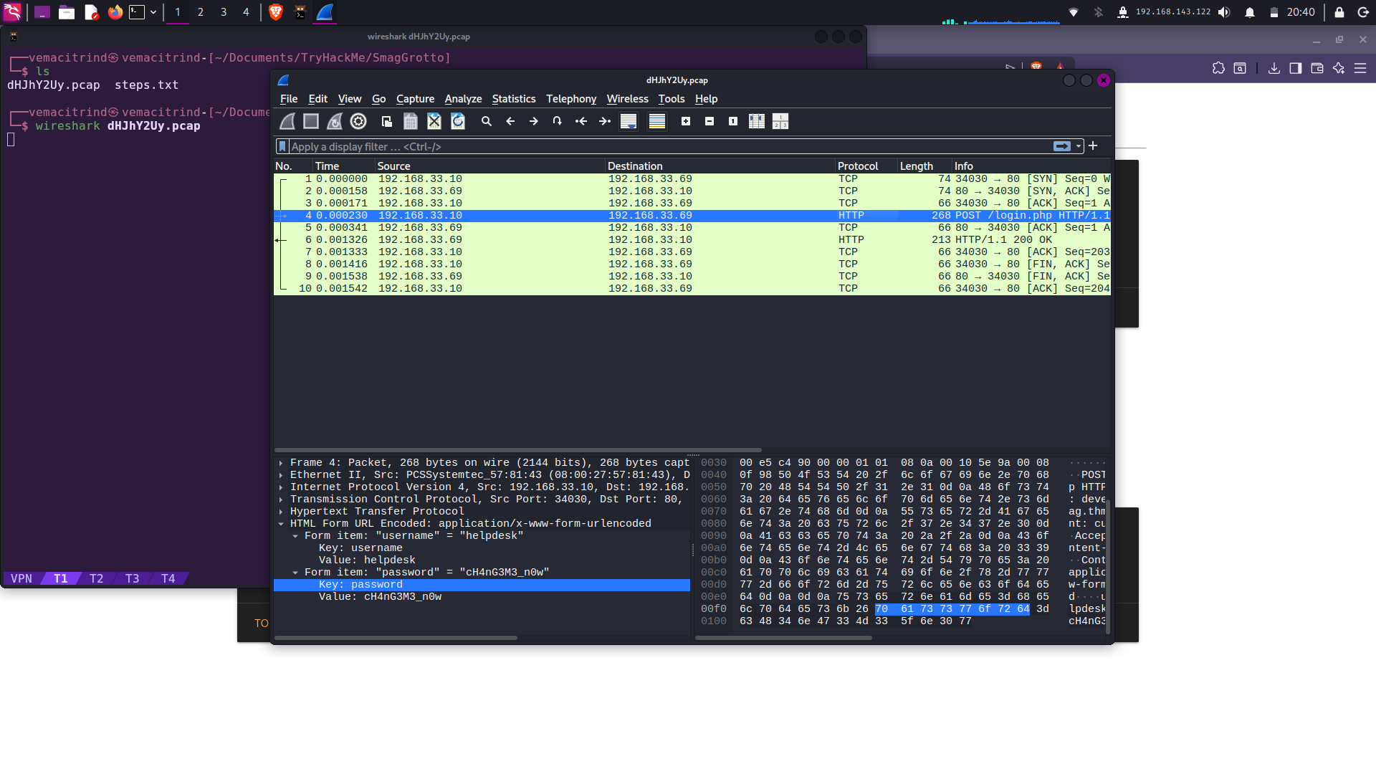Viewport: 1376px width, 774px height.
Task: Toggle auto-scroll during live capture
Action: pos(629,121)
